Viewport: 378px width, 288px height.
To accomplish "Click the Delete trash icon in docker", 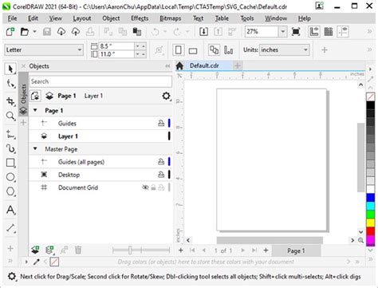I will tap(78, 250).
